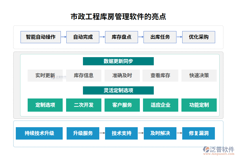Viewport: 237px width, 158px height.
Task: Toggle the 快速决策 item
Action: tap(199, 76)
